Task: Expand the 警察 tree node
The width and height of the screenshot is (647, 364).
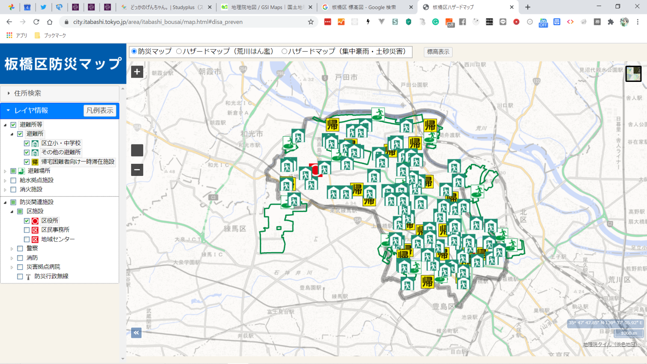Action: (x=12, y=249)
